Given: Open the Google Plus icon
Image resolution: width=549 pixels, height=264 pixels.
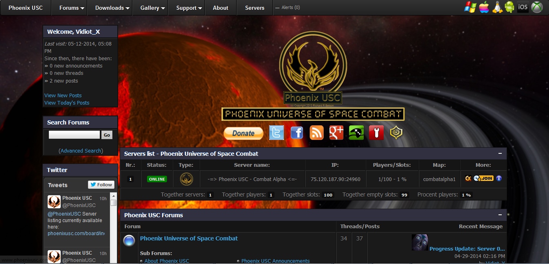Looking at the screenshot, I should tap(336, 133).
